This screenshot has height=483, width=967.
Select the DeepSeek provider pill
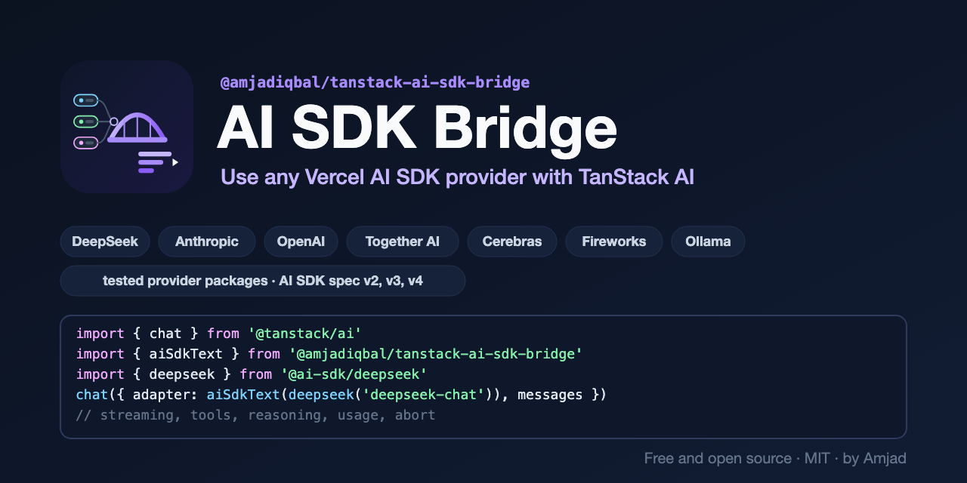[x=105, y=241]
